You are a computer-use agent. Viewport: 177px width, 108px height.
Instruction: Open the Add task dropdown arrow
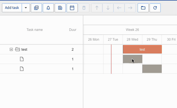tap(26, 8)
